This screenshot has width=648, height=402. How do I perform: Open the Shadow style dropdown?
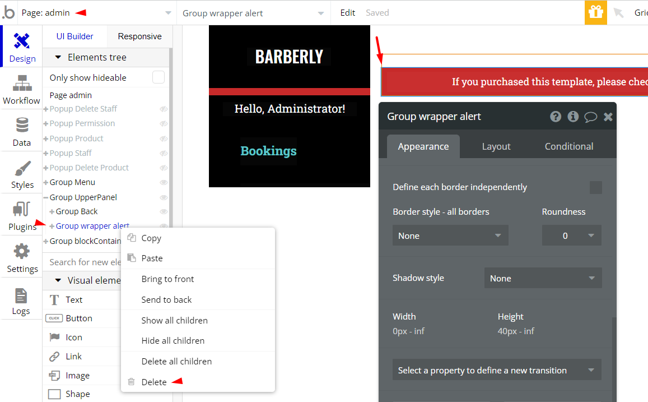point(542,278)
